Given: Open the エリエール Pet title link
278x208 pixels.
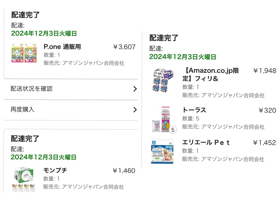Looking at the screenshot, I should pyautogui.click(x=206, y=143).
